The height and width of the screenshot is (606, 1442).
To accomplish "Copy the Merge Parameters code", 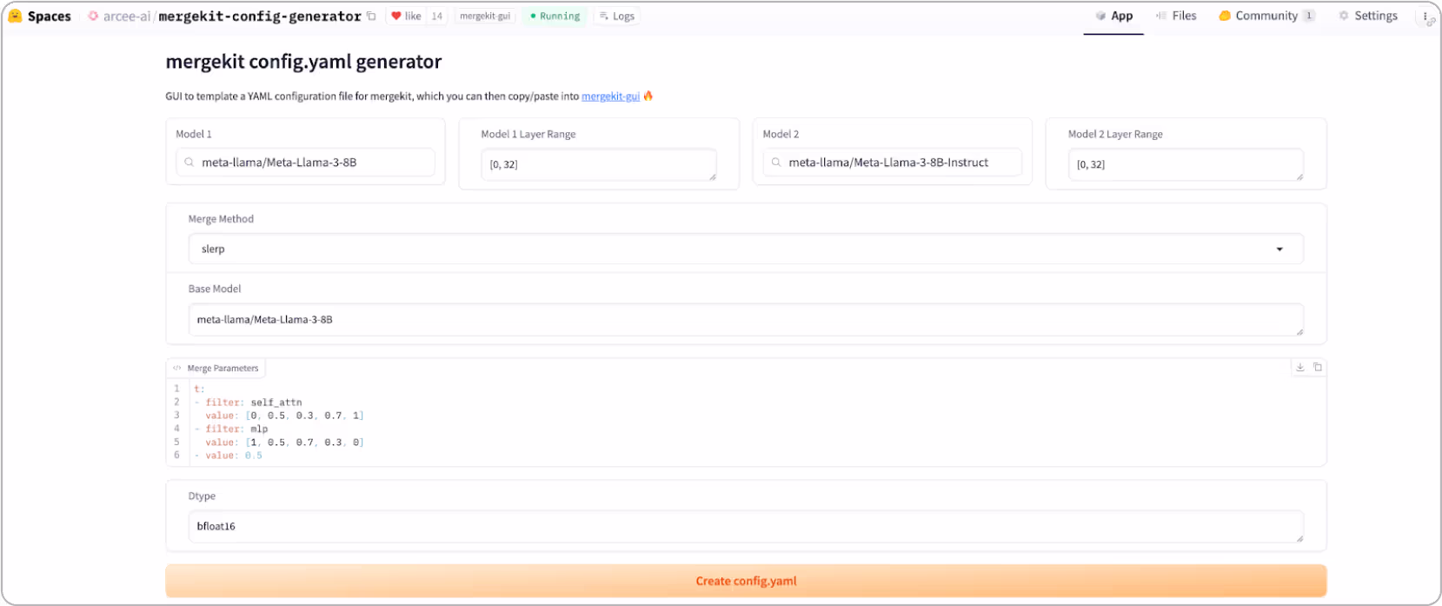I will click(1318, 367).
